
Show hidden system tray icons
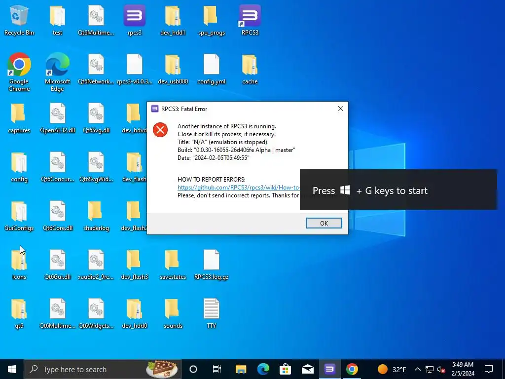tap(417, 369)
